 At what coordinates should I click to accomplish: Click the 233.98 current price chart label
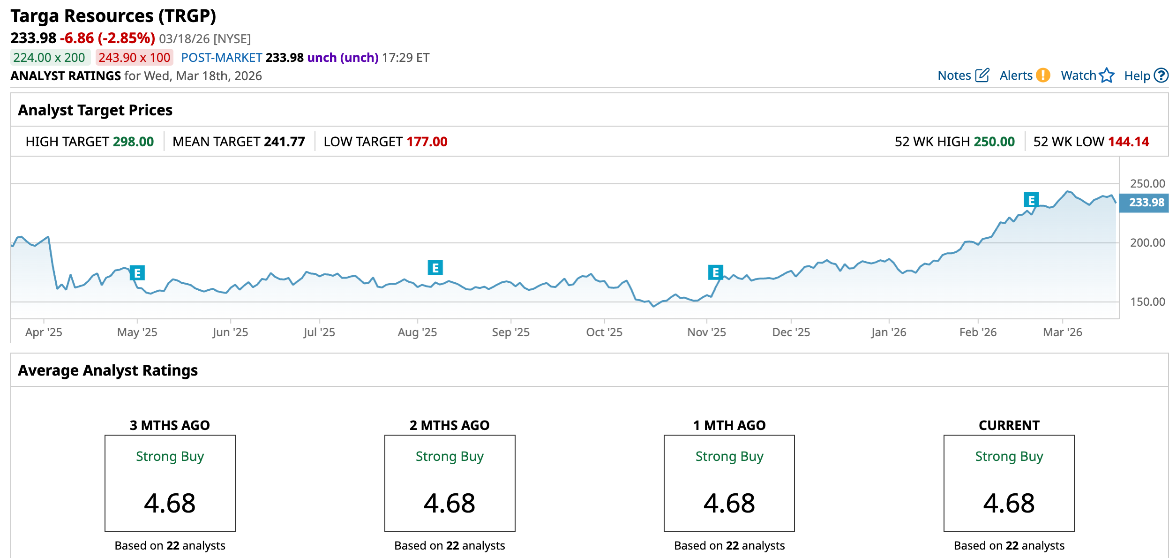[1145, 203]
